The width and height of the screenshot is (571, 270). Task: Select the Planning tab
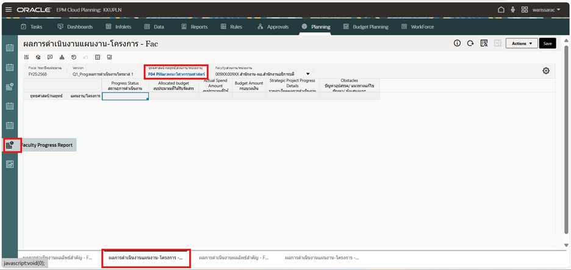click(316, 27)
